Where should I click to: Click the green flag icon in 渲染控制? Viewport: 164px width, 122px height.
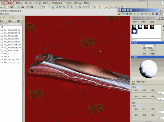coord(131,14)
